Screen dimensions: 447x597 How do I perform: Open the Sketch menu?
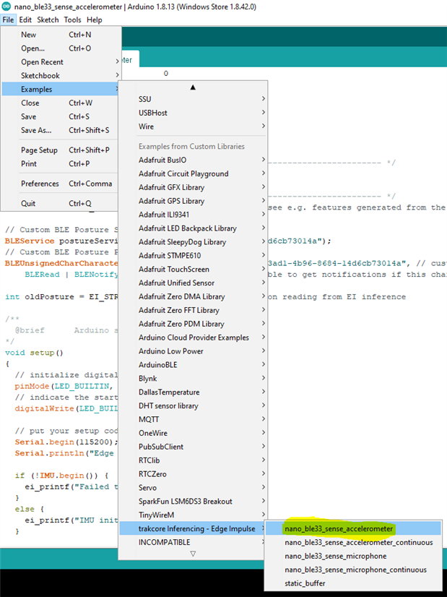click(x=48, y=20)
